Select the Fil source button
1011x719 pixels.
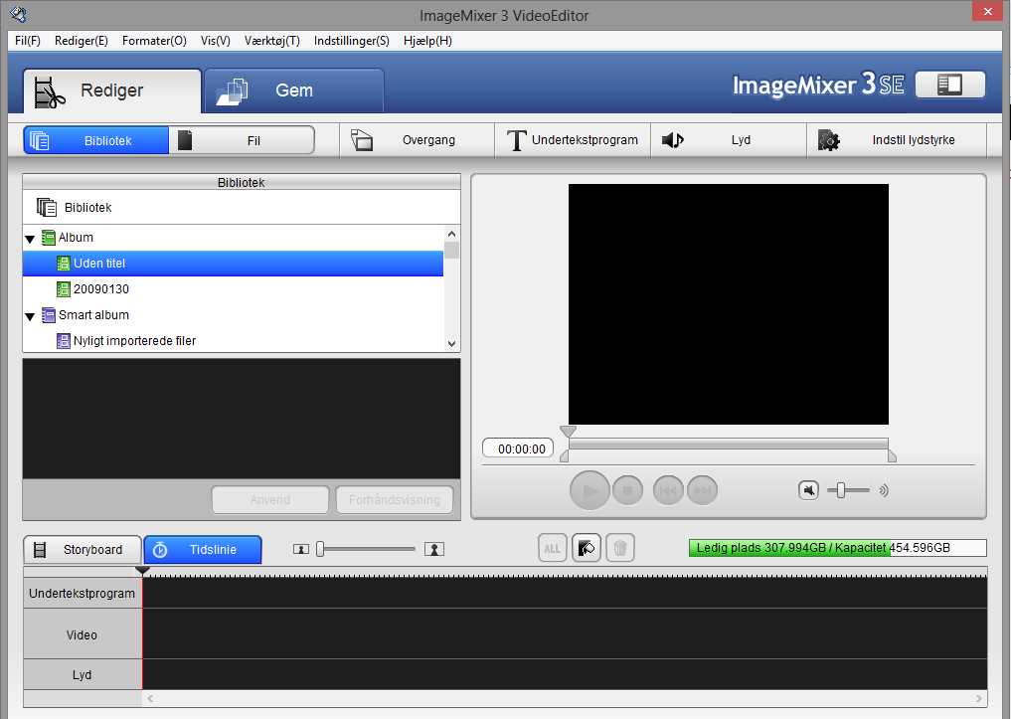242,140
